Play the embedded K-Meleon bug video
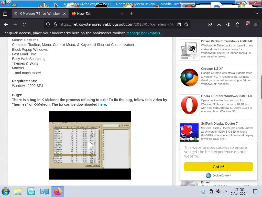This screenshot has height=197, width=262. [x=90, y=145]
